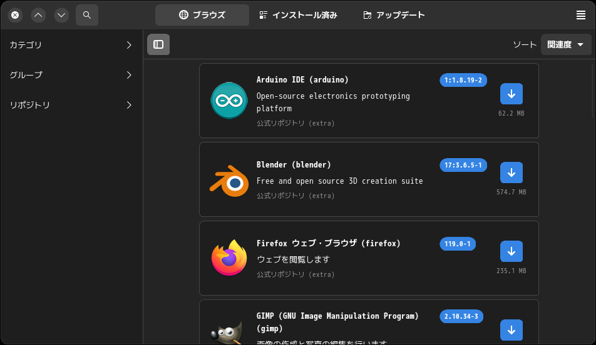
Task: Expand the カテゴリ section
Action: coord(71,45)
